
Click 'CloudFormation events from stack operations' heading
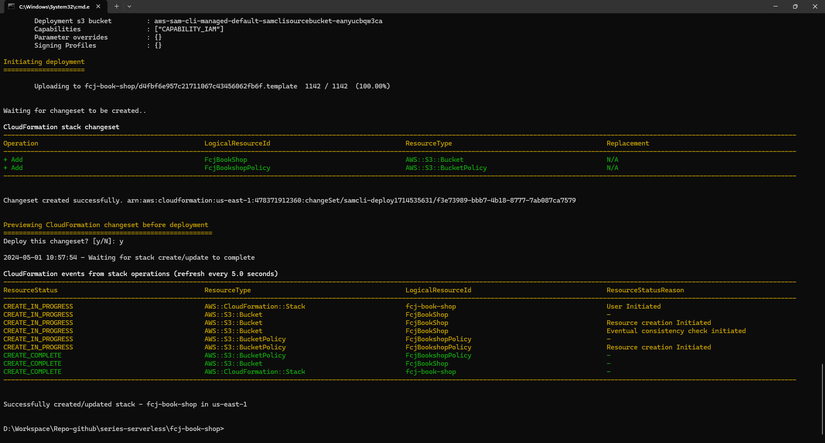[141, 274]
